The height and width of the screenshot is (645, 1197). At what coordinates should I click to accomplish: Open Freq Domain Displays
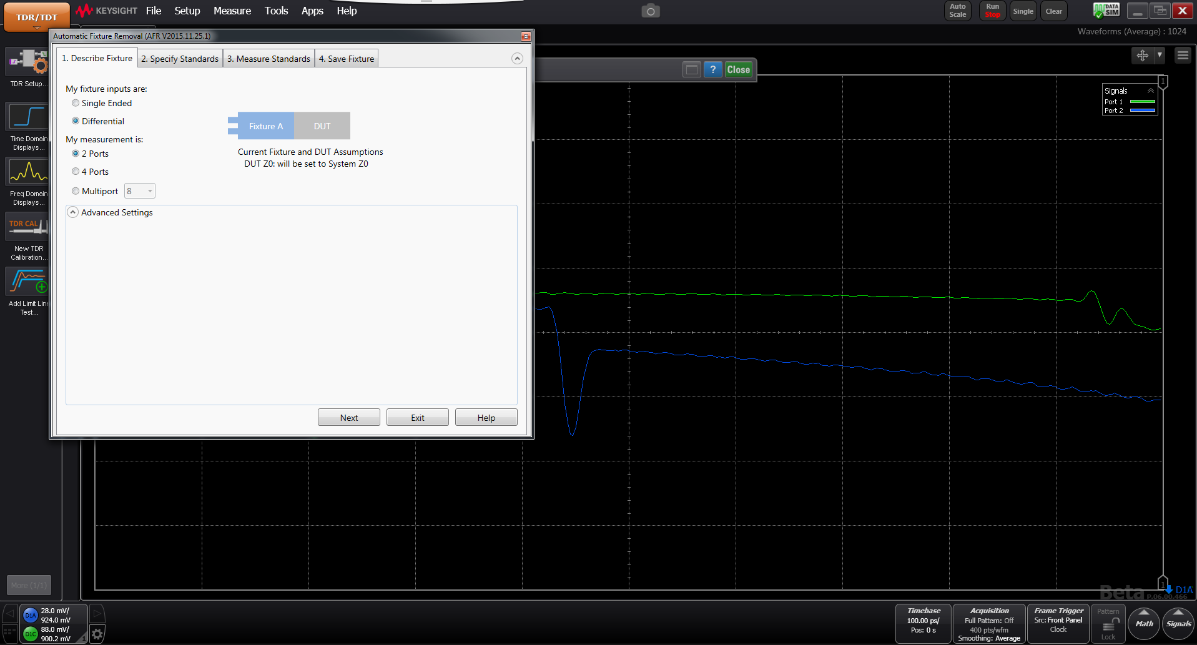(27, 172)
